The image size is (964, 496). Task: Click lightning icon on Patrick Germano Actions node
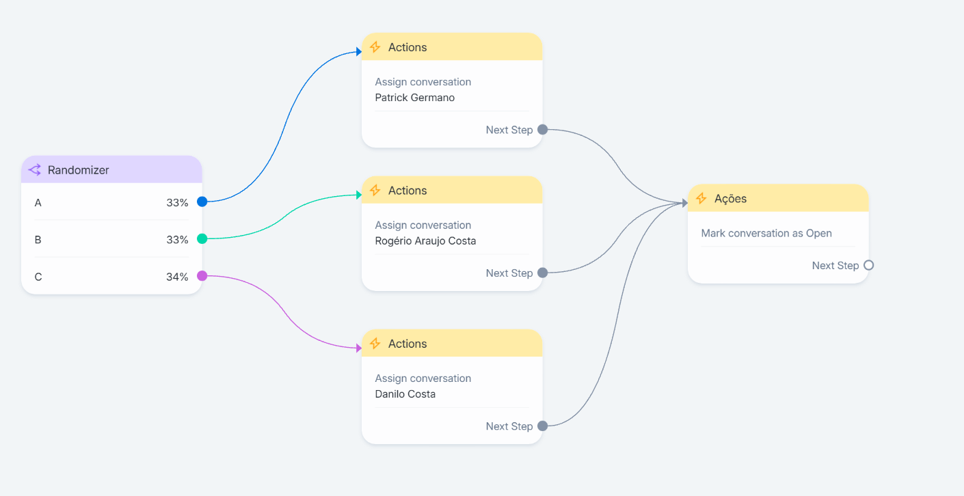coord(375,47)
